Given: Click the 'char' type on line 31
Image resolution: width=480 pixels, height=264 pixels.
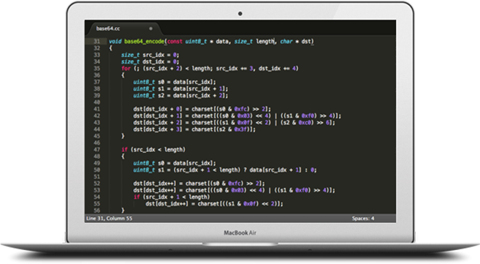Looking at the screenshot, I should pos(286,42).
